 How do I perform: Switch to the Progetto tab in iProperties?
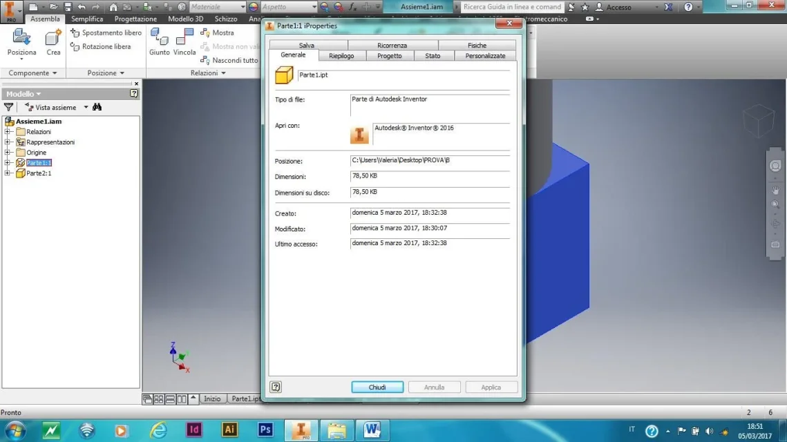(x=390, y=56)
